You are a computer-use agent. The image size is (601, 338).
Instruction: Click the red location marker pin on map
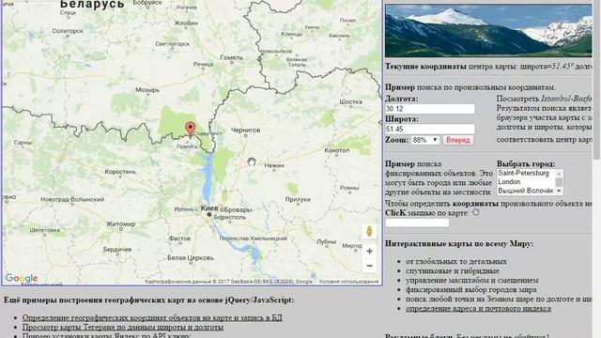(x=190, y=130)
